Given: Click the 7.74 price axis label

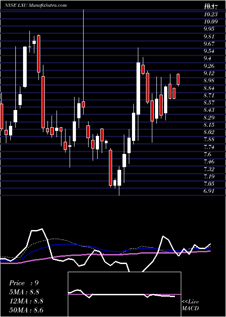Looking at the screenshot, I should click(x=210, y=147).
